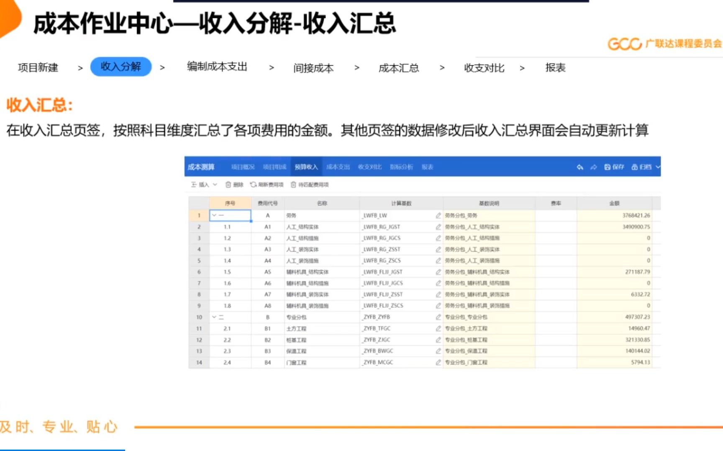
Task: Select amount cell 5794.13
Action: [x=614, y=362]
